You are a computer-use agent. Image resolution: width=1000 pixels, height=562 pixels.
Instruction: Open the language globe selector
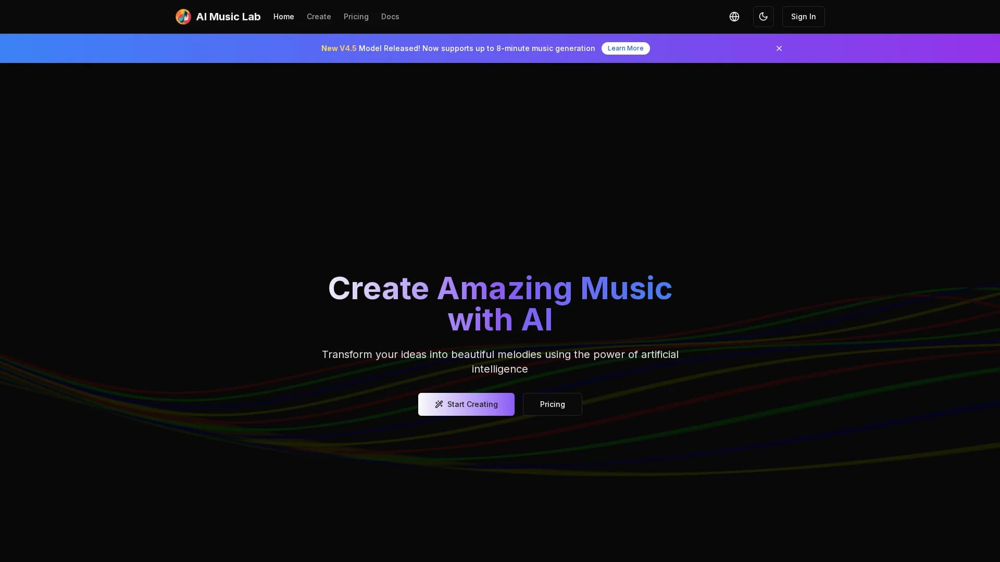coord(734,17)
